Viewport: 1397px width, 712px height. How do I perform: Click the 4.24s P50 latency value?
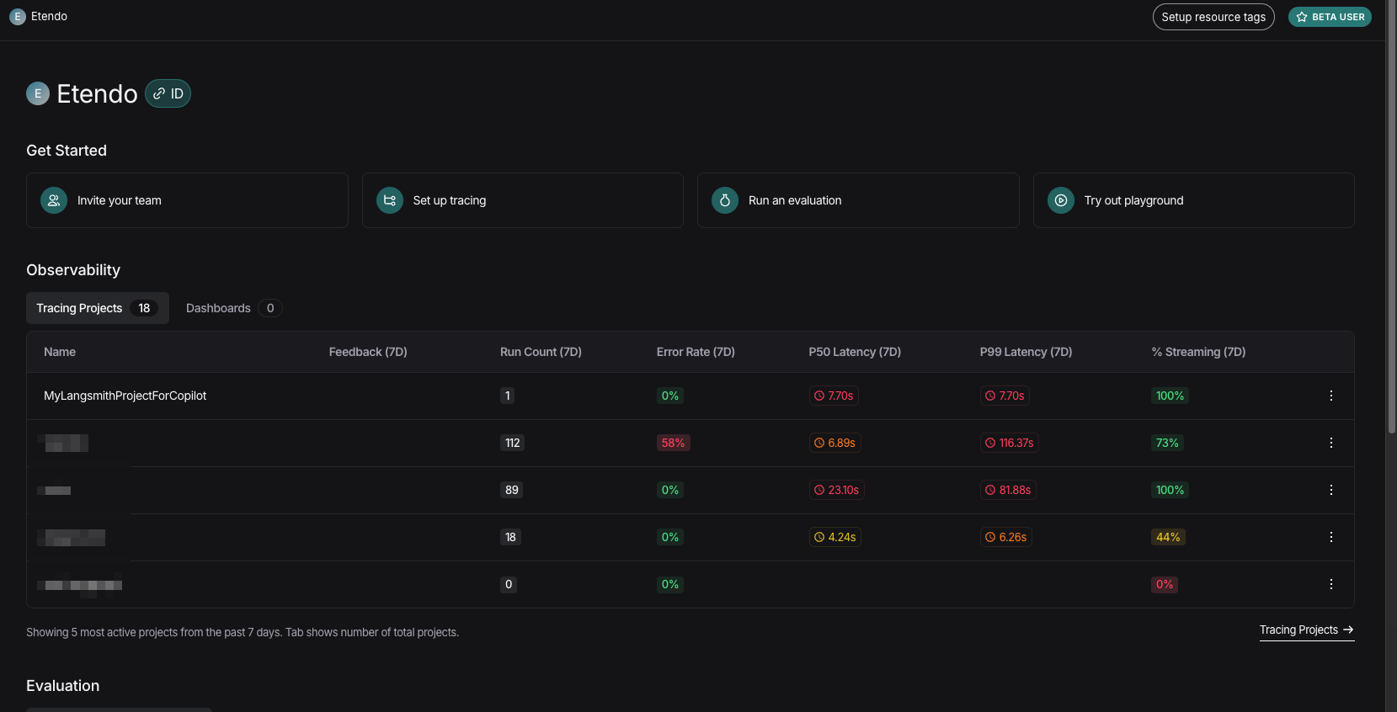coord(835,537)
